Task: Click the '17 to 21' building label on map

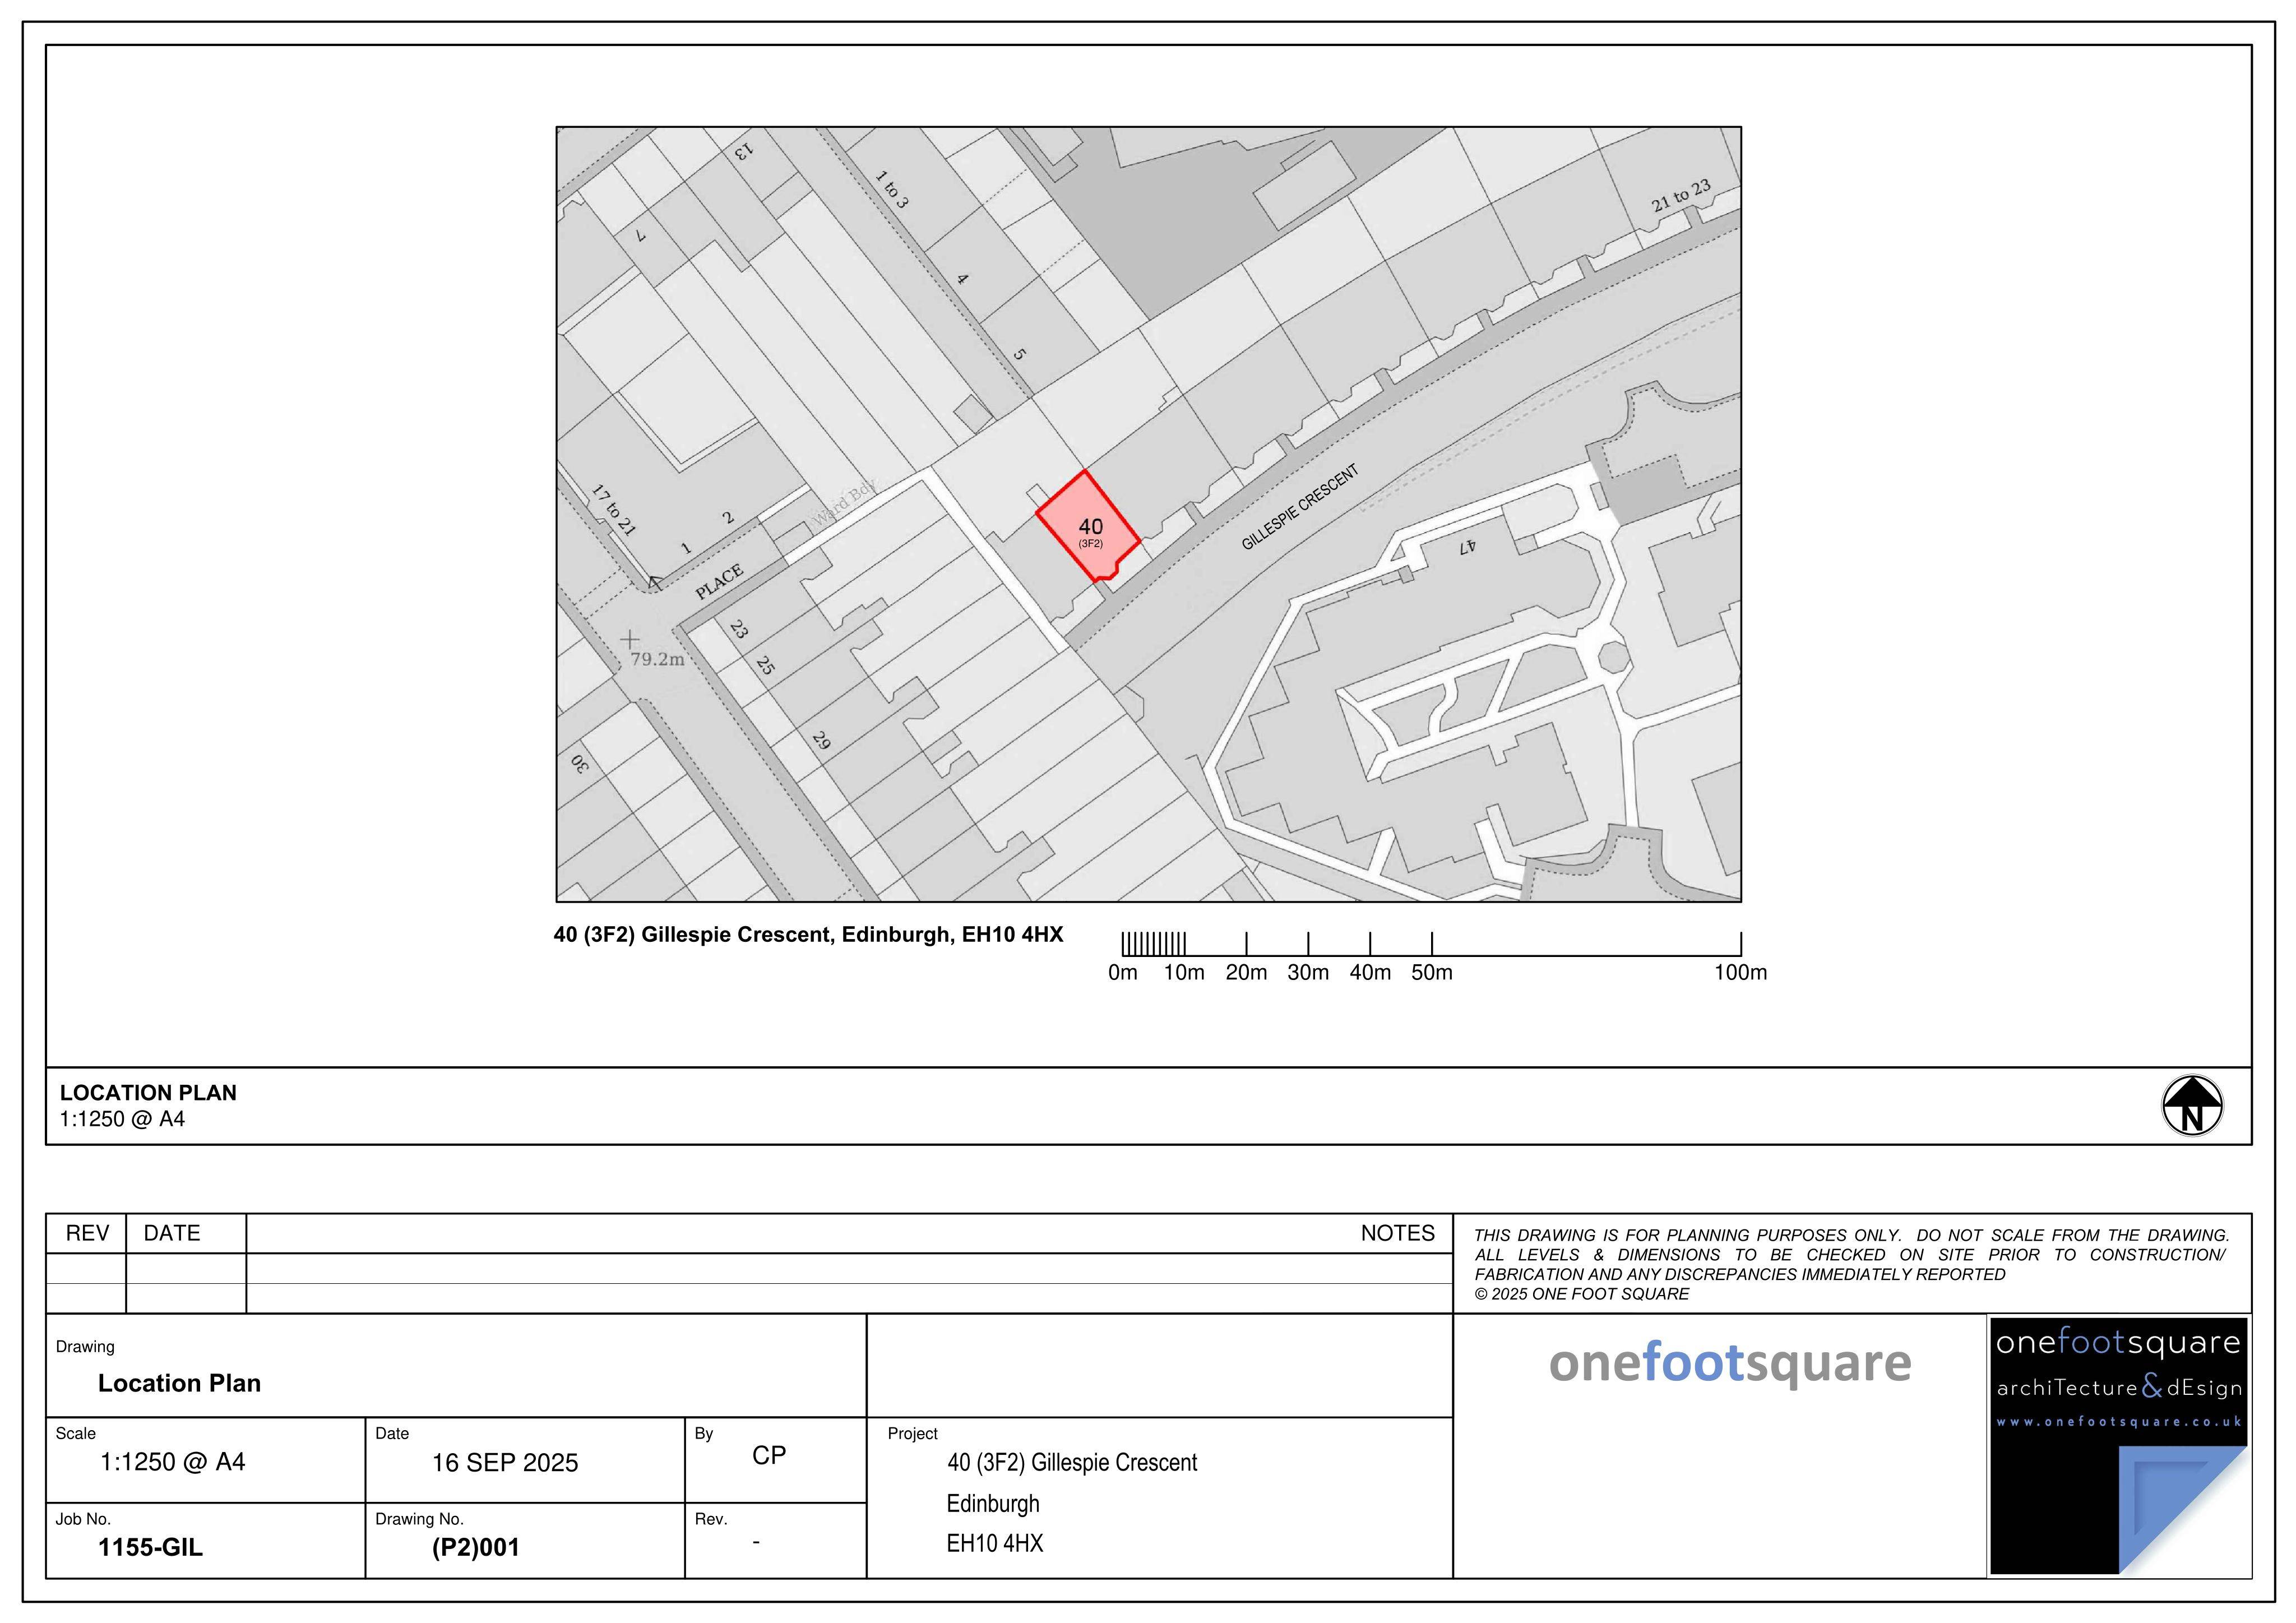Action: (613, 510)
